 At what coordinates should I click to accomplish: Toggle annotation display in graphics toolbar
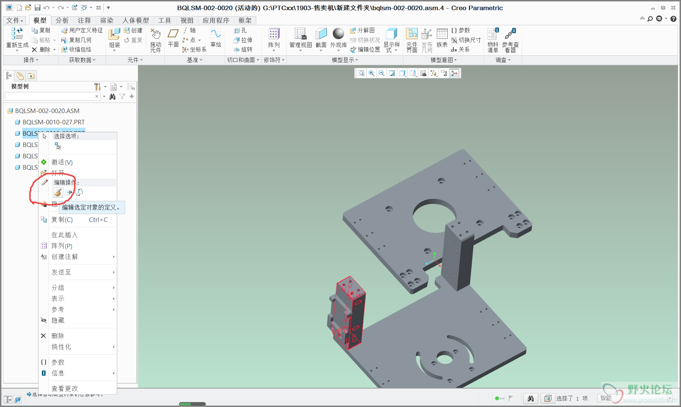click(x=444, y=73)
